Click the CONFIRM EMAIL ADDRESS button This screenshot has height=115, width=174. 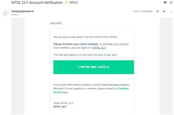point(94,67)
